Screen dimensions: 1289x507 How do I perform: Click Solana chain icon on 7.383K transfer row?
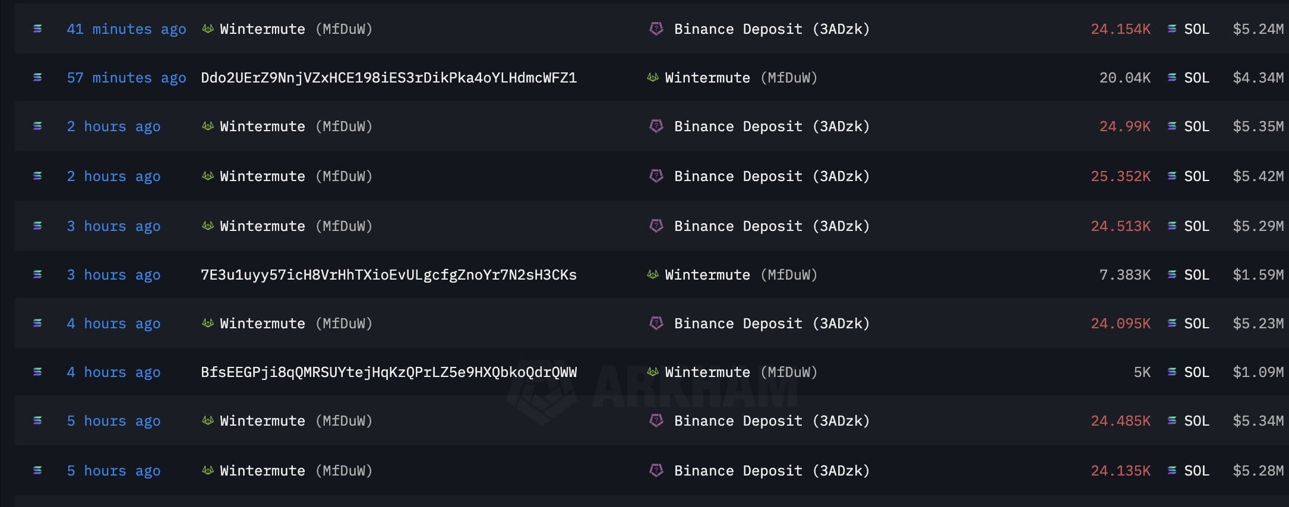pyautogui.click(x=37, y=274)
